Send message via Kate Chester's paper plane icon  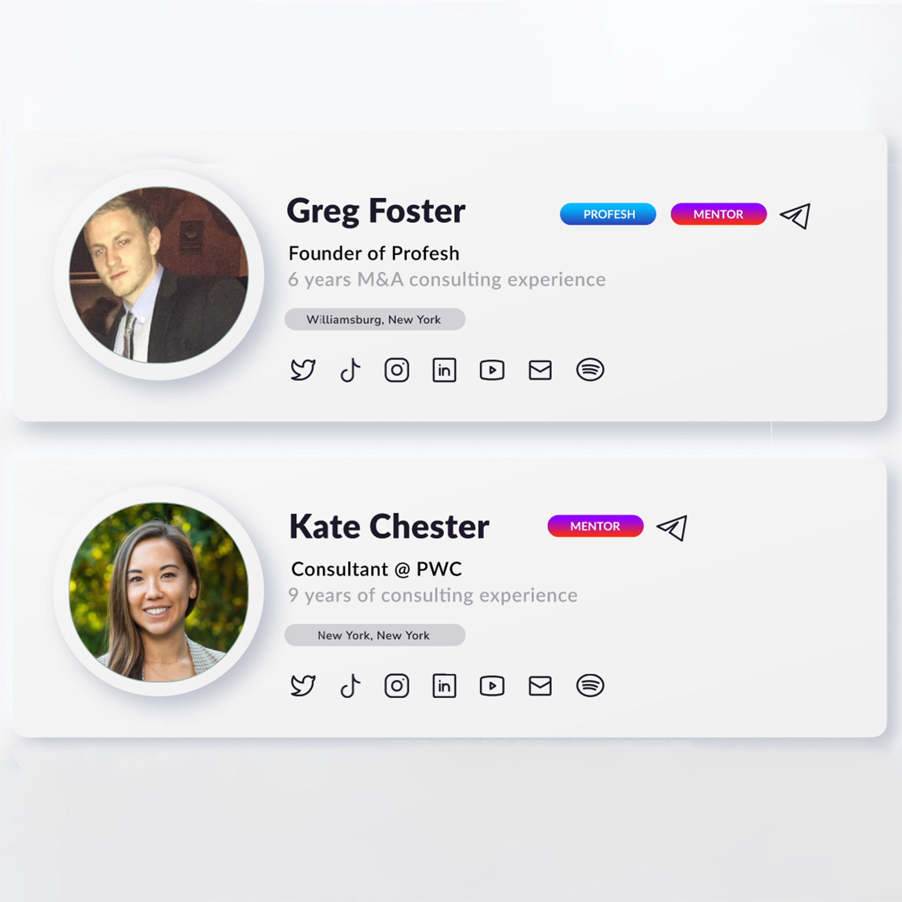click(672, 528)
